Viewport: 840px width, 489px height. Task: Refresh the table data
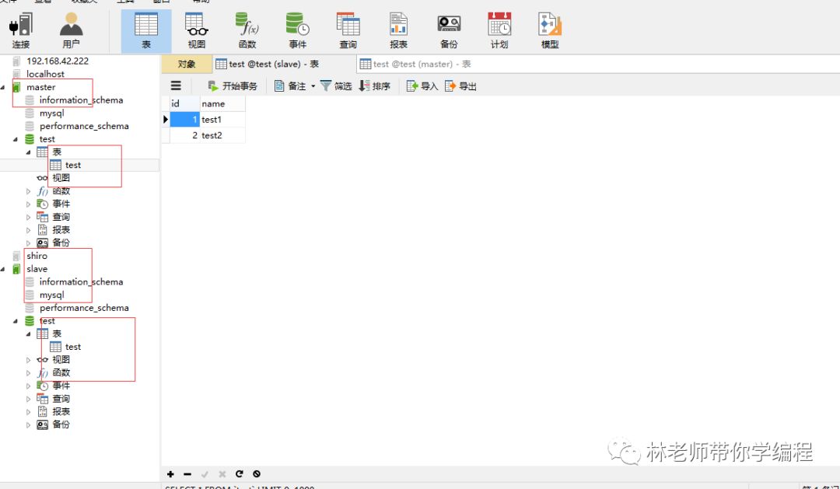click(240, 474)
